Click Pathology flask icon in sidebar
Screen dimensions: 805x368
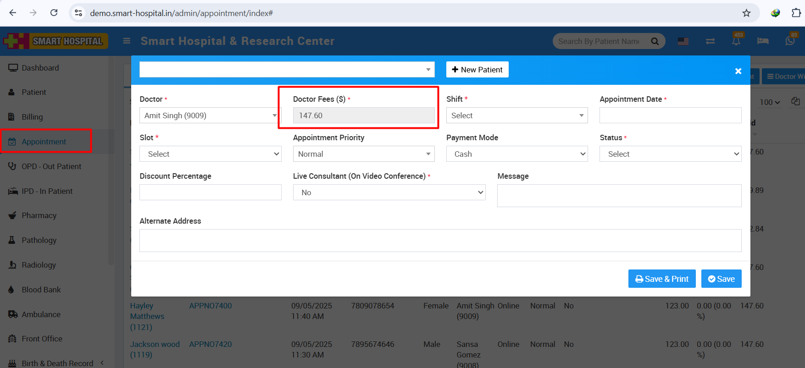pyautogui.click(x=12, y=240)
